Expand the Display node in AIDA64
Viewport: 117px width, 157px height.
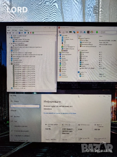tap(58, 58)
